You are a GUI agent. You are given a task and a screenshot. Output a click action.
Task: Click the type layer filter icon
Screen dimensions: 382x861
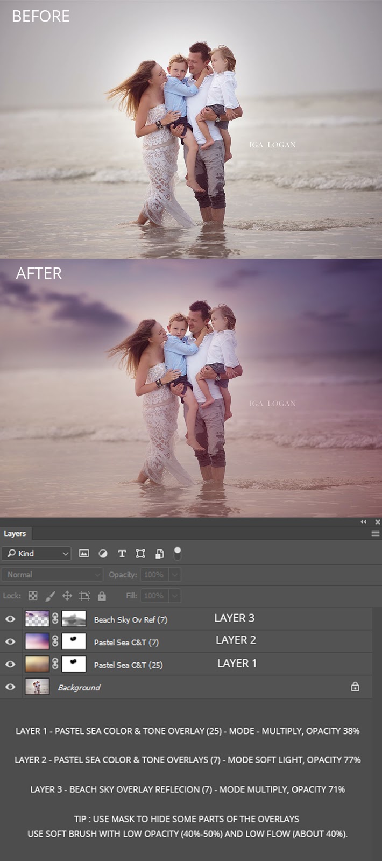[x=122, y=553]
